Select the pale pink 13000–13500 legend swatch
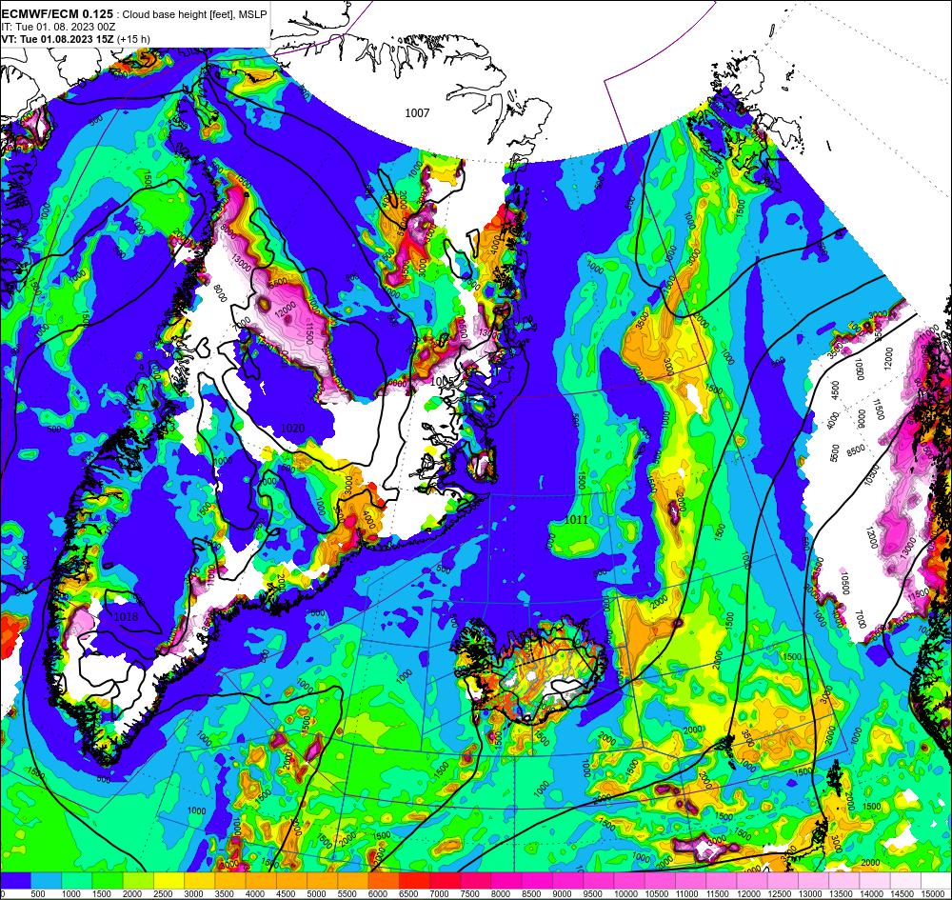952x900 pixels. click(x=813, y=881)
